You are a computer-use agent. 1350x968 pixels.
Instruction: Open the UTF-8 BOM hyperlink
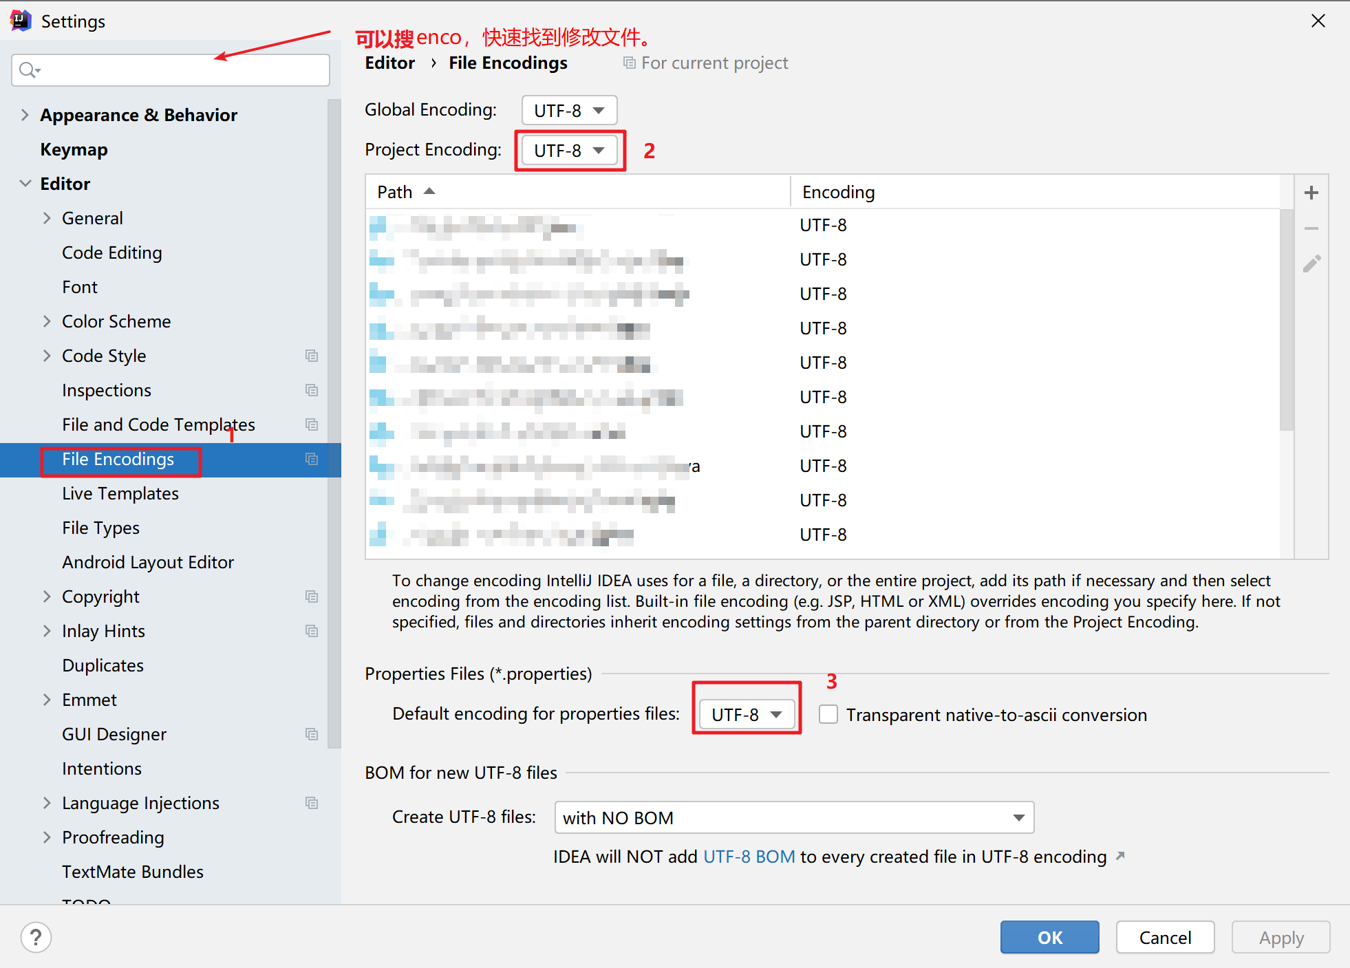(749, 857)
